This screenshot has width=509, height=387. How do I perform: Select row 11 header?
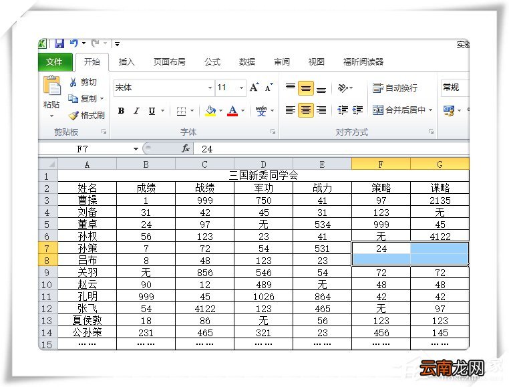47,297
